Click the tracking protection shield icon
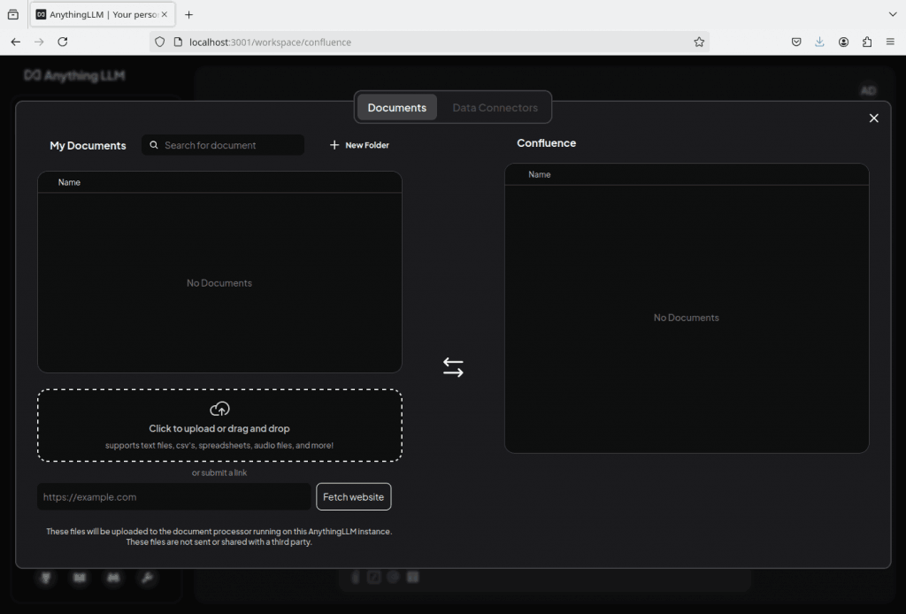Viewport: 906px width, 614px height. (x=160, y=42)
